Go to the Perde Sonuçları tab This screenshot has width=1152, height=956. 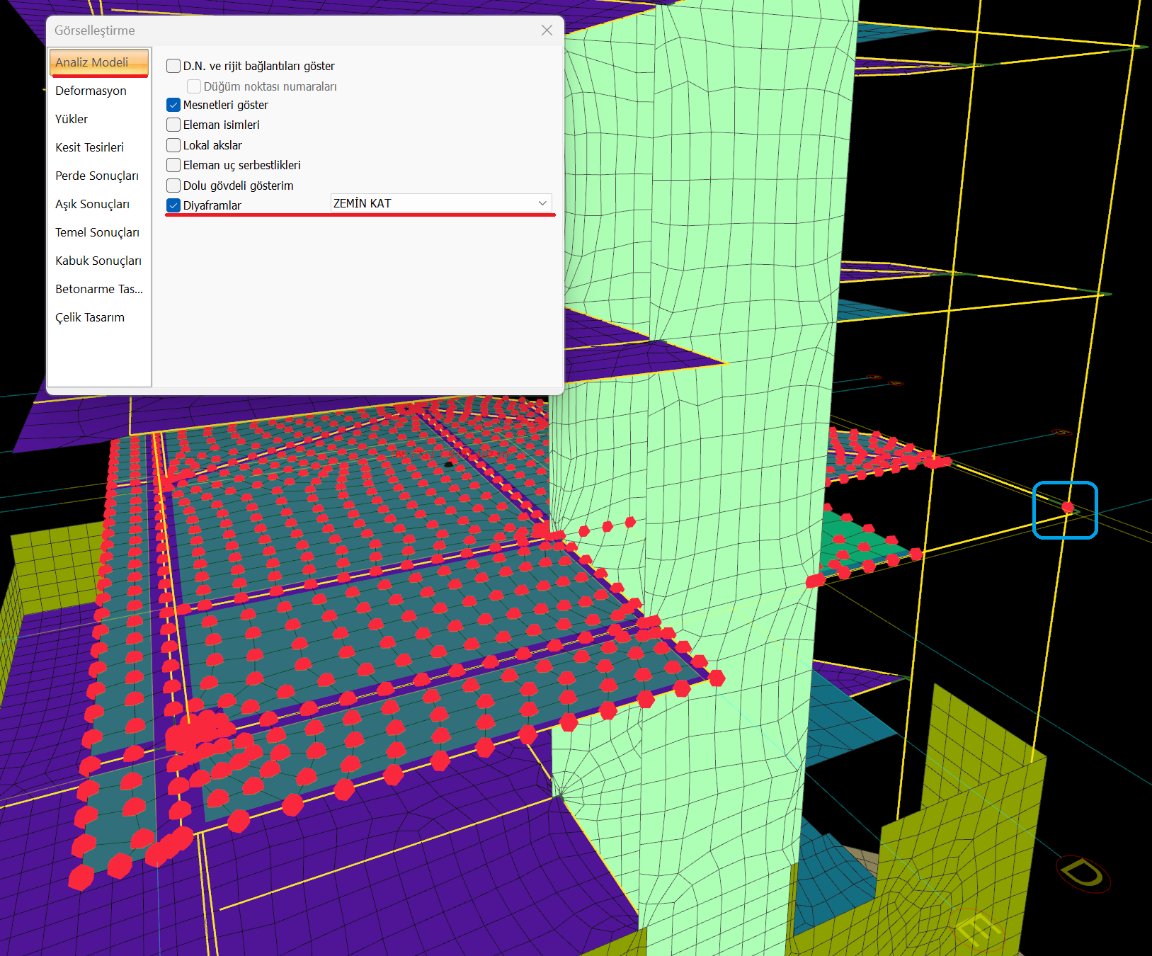pyautogui.click(x=98, y=176)
